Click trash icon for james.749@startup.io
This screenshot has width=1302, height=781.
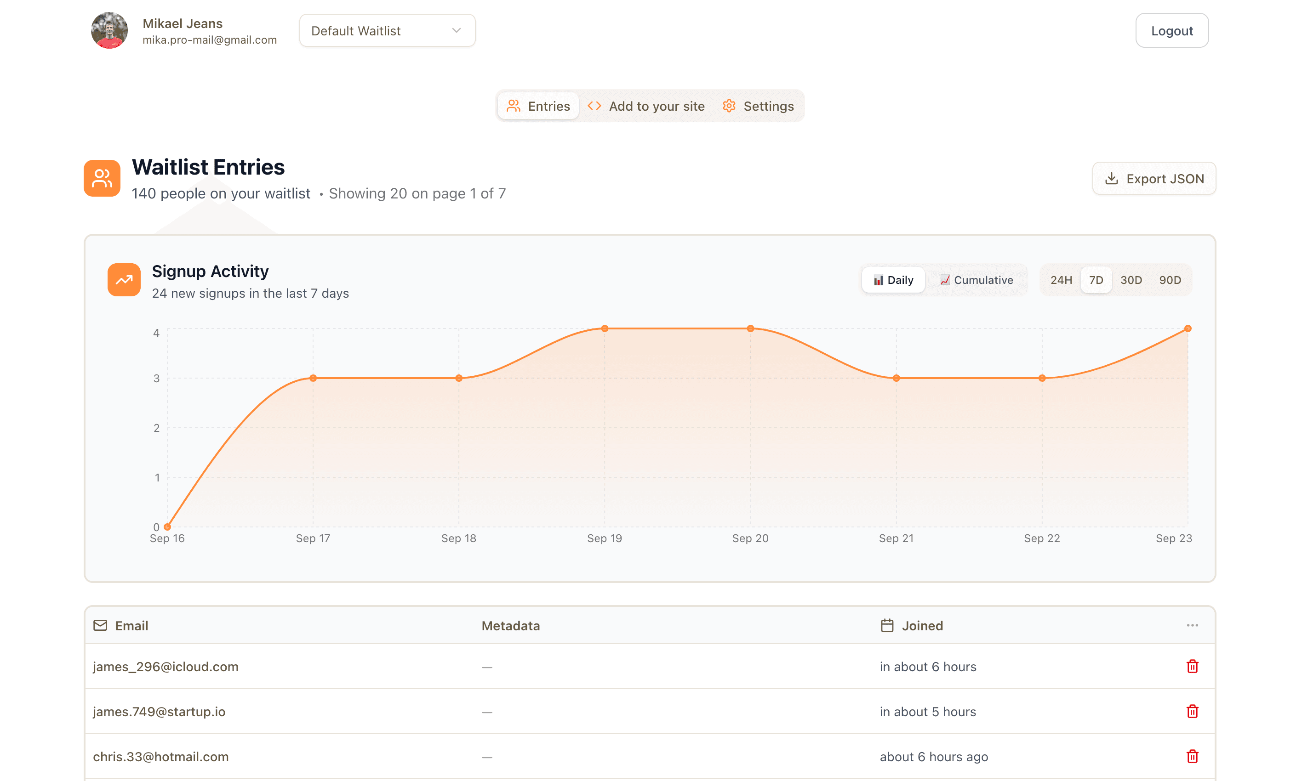(x=1192, y=712)
